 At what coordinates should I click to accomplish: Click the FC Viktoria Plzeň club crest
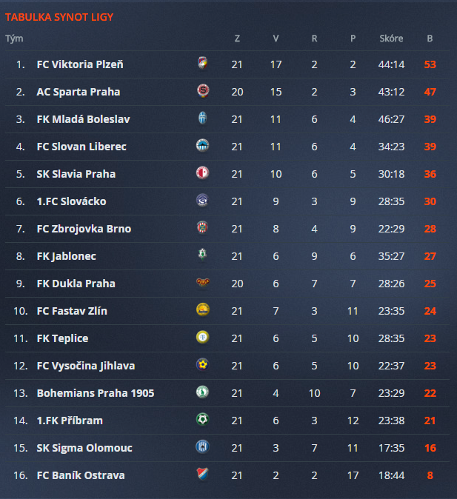(x=203, y=64)
